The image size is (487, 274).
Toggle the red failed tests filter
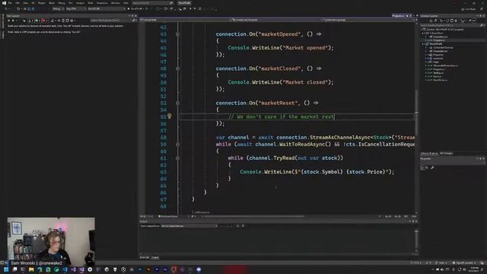coord(44,21)
